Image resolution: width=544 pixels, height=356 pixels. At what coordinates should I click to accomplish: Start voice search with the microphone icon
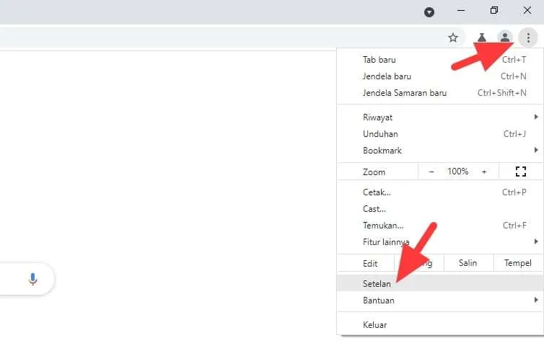(x=33, y=279)
